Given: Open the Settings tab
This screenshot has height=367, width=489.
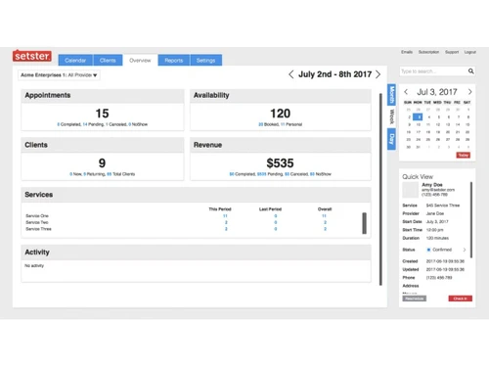Looking at the screenshot, I should (205, 61).
